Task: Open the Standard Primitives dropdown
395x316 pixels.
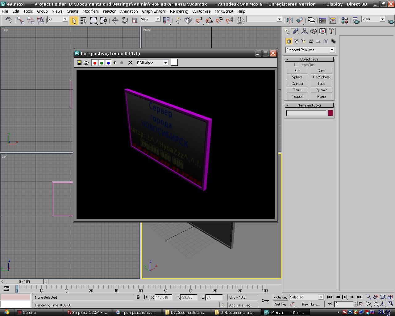Action: (x=310, y=50)
